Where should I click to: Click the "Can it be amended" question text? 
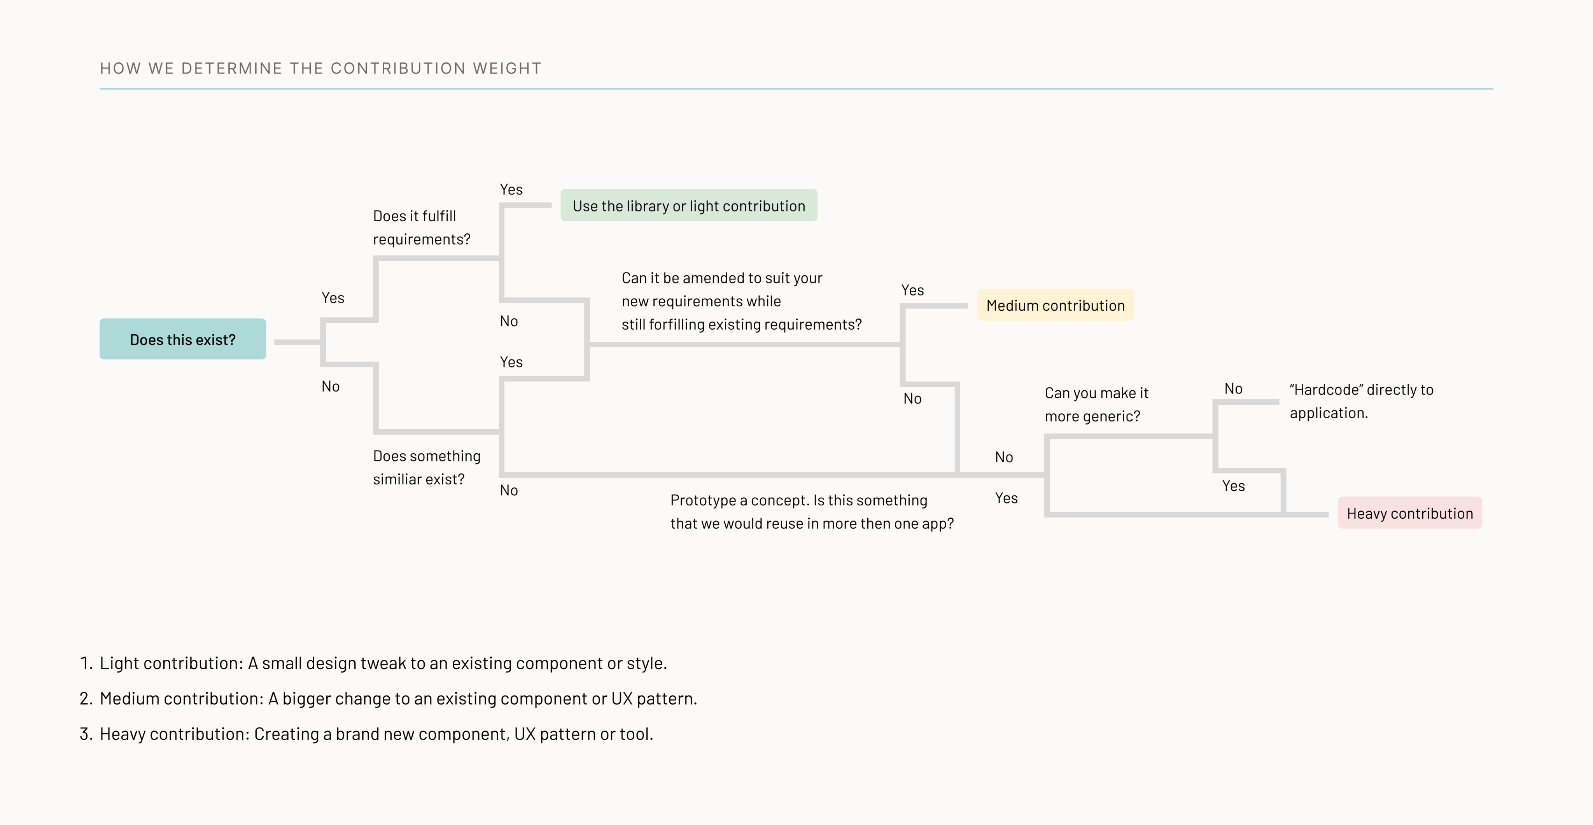(x=741, y=301)
